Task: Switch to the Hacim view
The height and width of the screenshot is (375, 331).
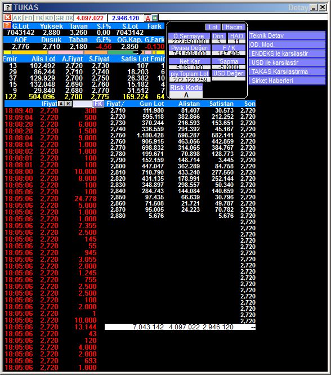Action: point(234,27)
